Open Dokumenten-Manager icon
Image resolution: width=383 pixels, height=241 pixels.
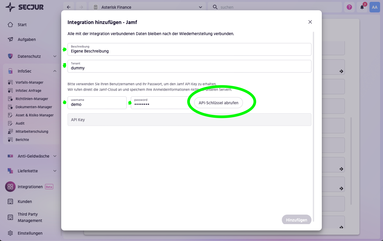(x=10, y=107)
